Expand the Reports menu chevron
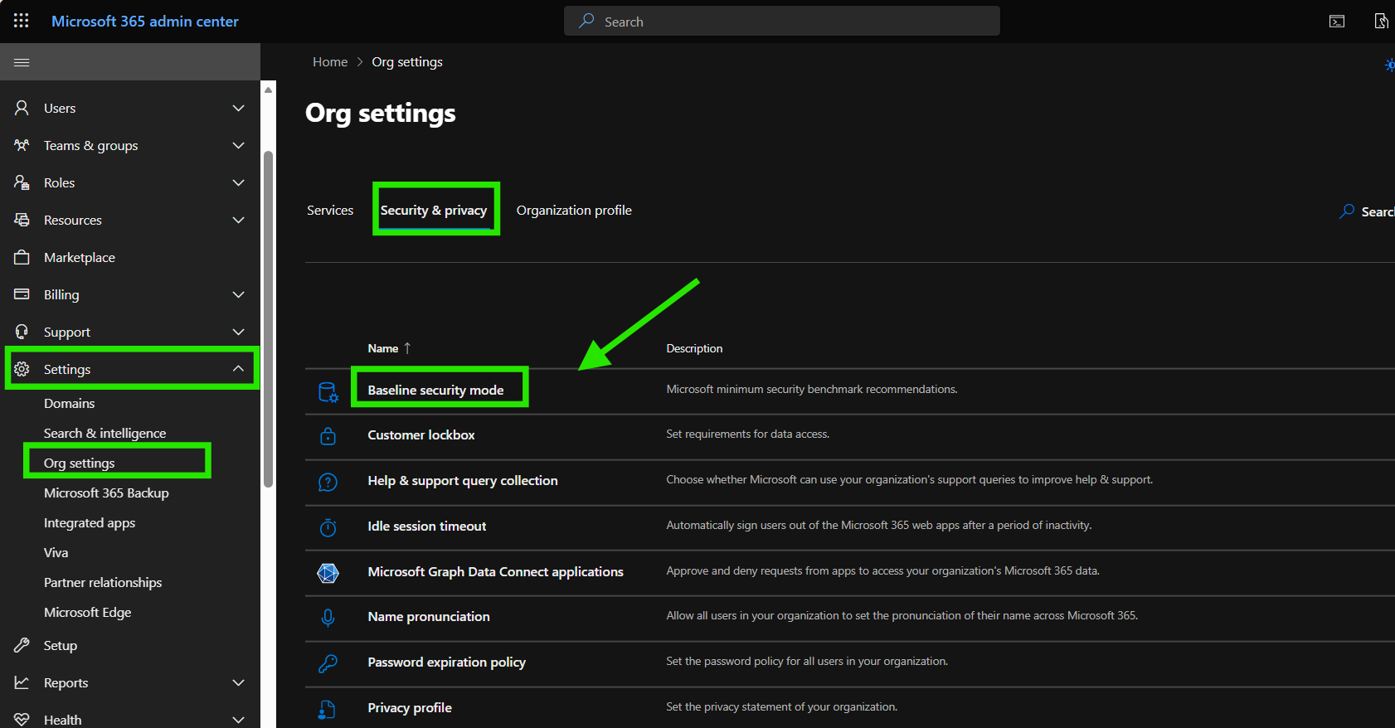This screenshot has height=728, width=1395. pos(239,682)
